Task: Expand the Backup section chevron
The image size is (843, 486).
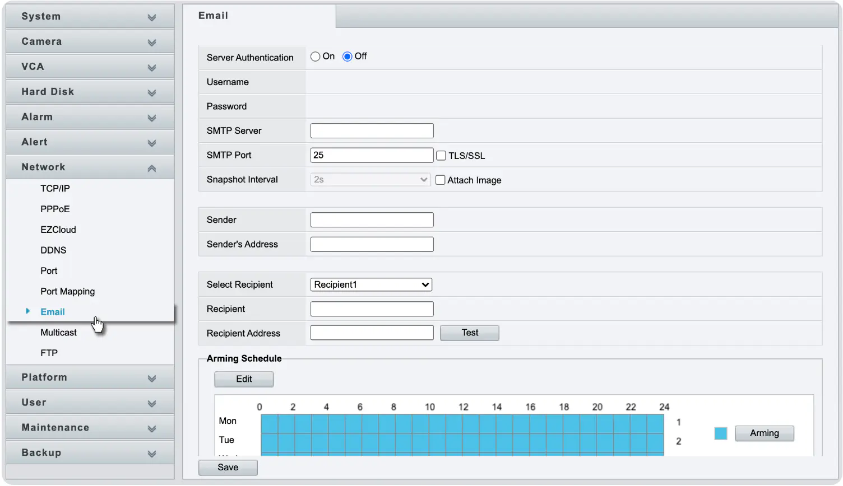Action: click(151, 454)
